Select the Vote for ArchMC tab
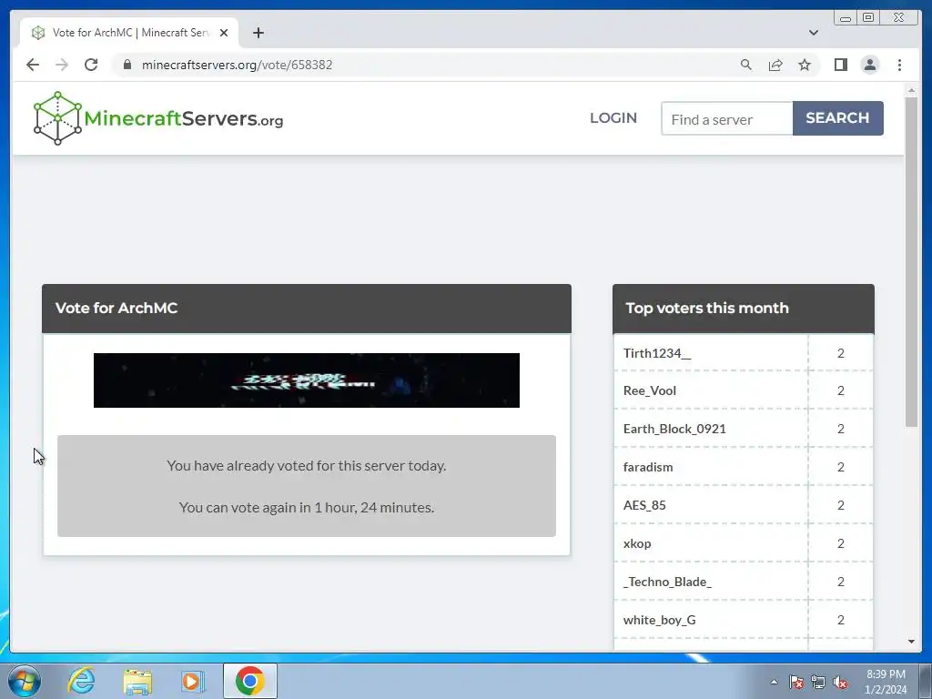 tap(129, 33)
